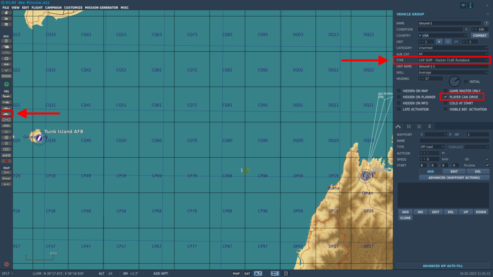Select the helicopter group placement tool
This screenshot has height=277, width=493.
tap(6, 102)
